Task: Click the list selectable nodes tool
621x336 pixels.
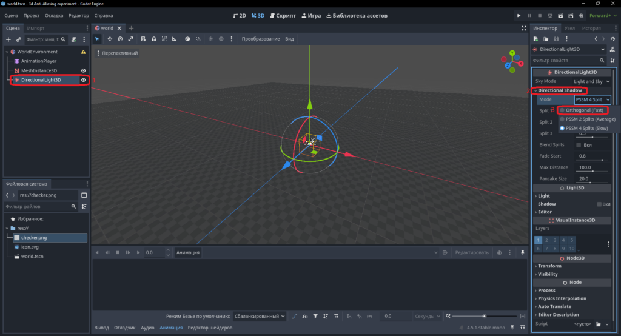Action: [x=143, y=39]
